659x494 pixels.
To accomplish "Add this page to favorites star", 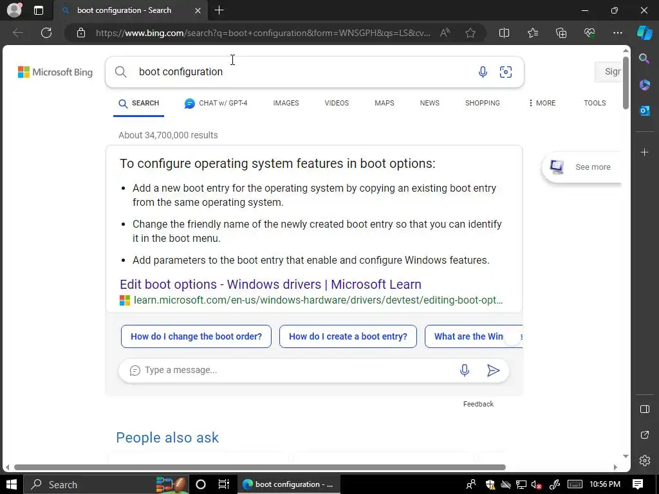I will tap(470, 33).
